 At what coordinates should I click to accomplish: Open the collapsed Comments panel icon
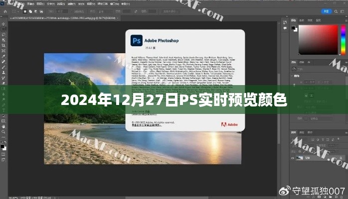click(x=285, y=28)
